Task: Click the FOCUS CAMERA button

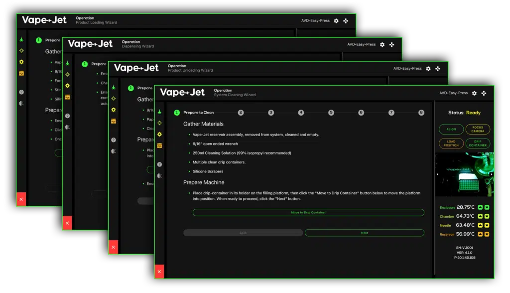Action: click(478, 129)
